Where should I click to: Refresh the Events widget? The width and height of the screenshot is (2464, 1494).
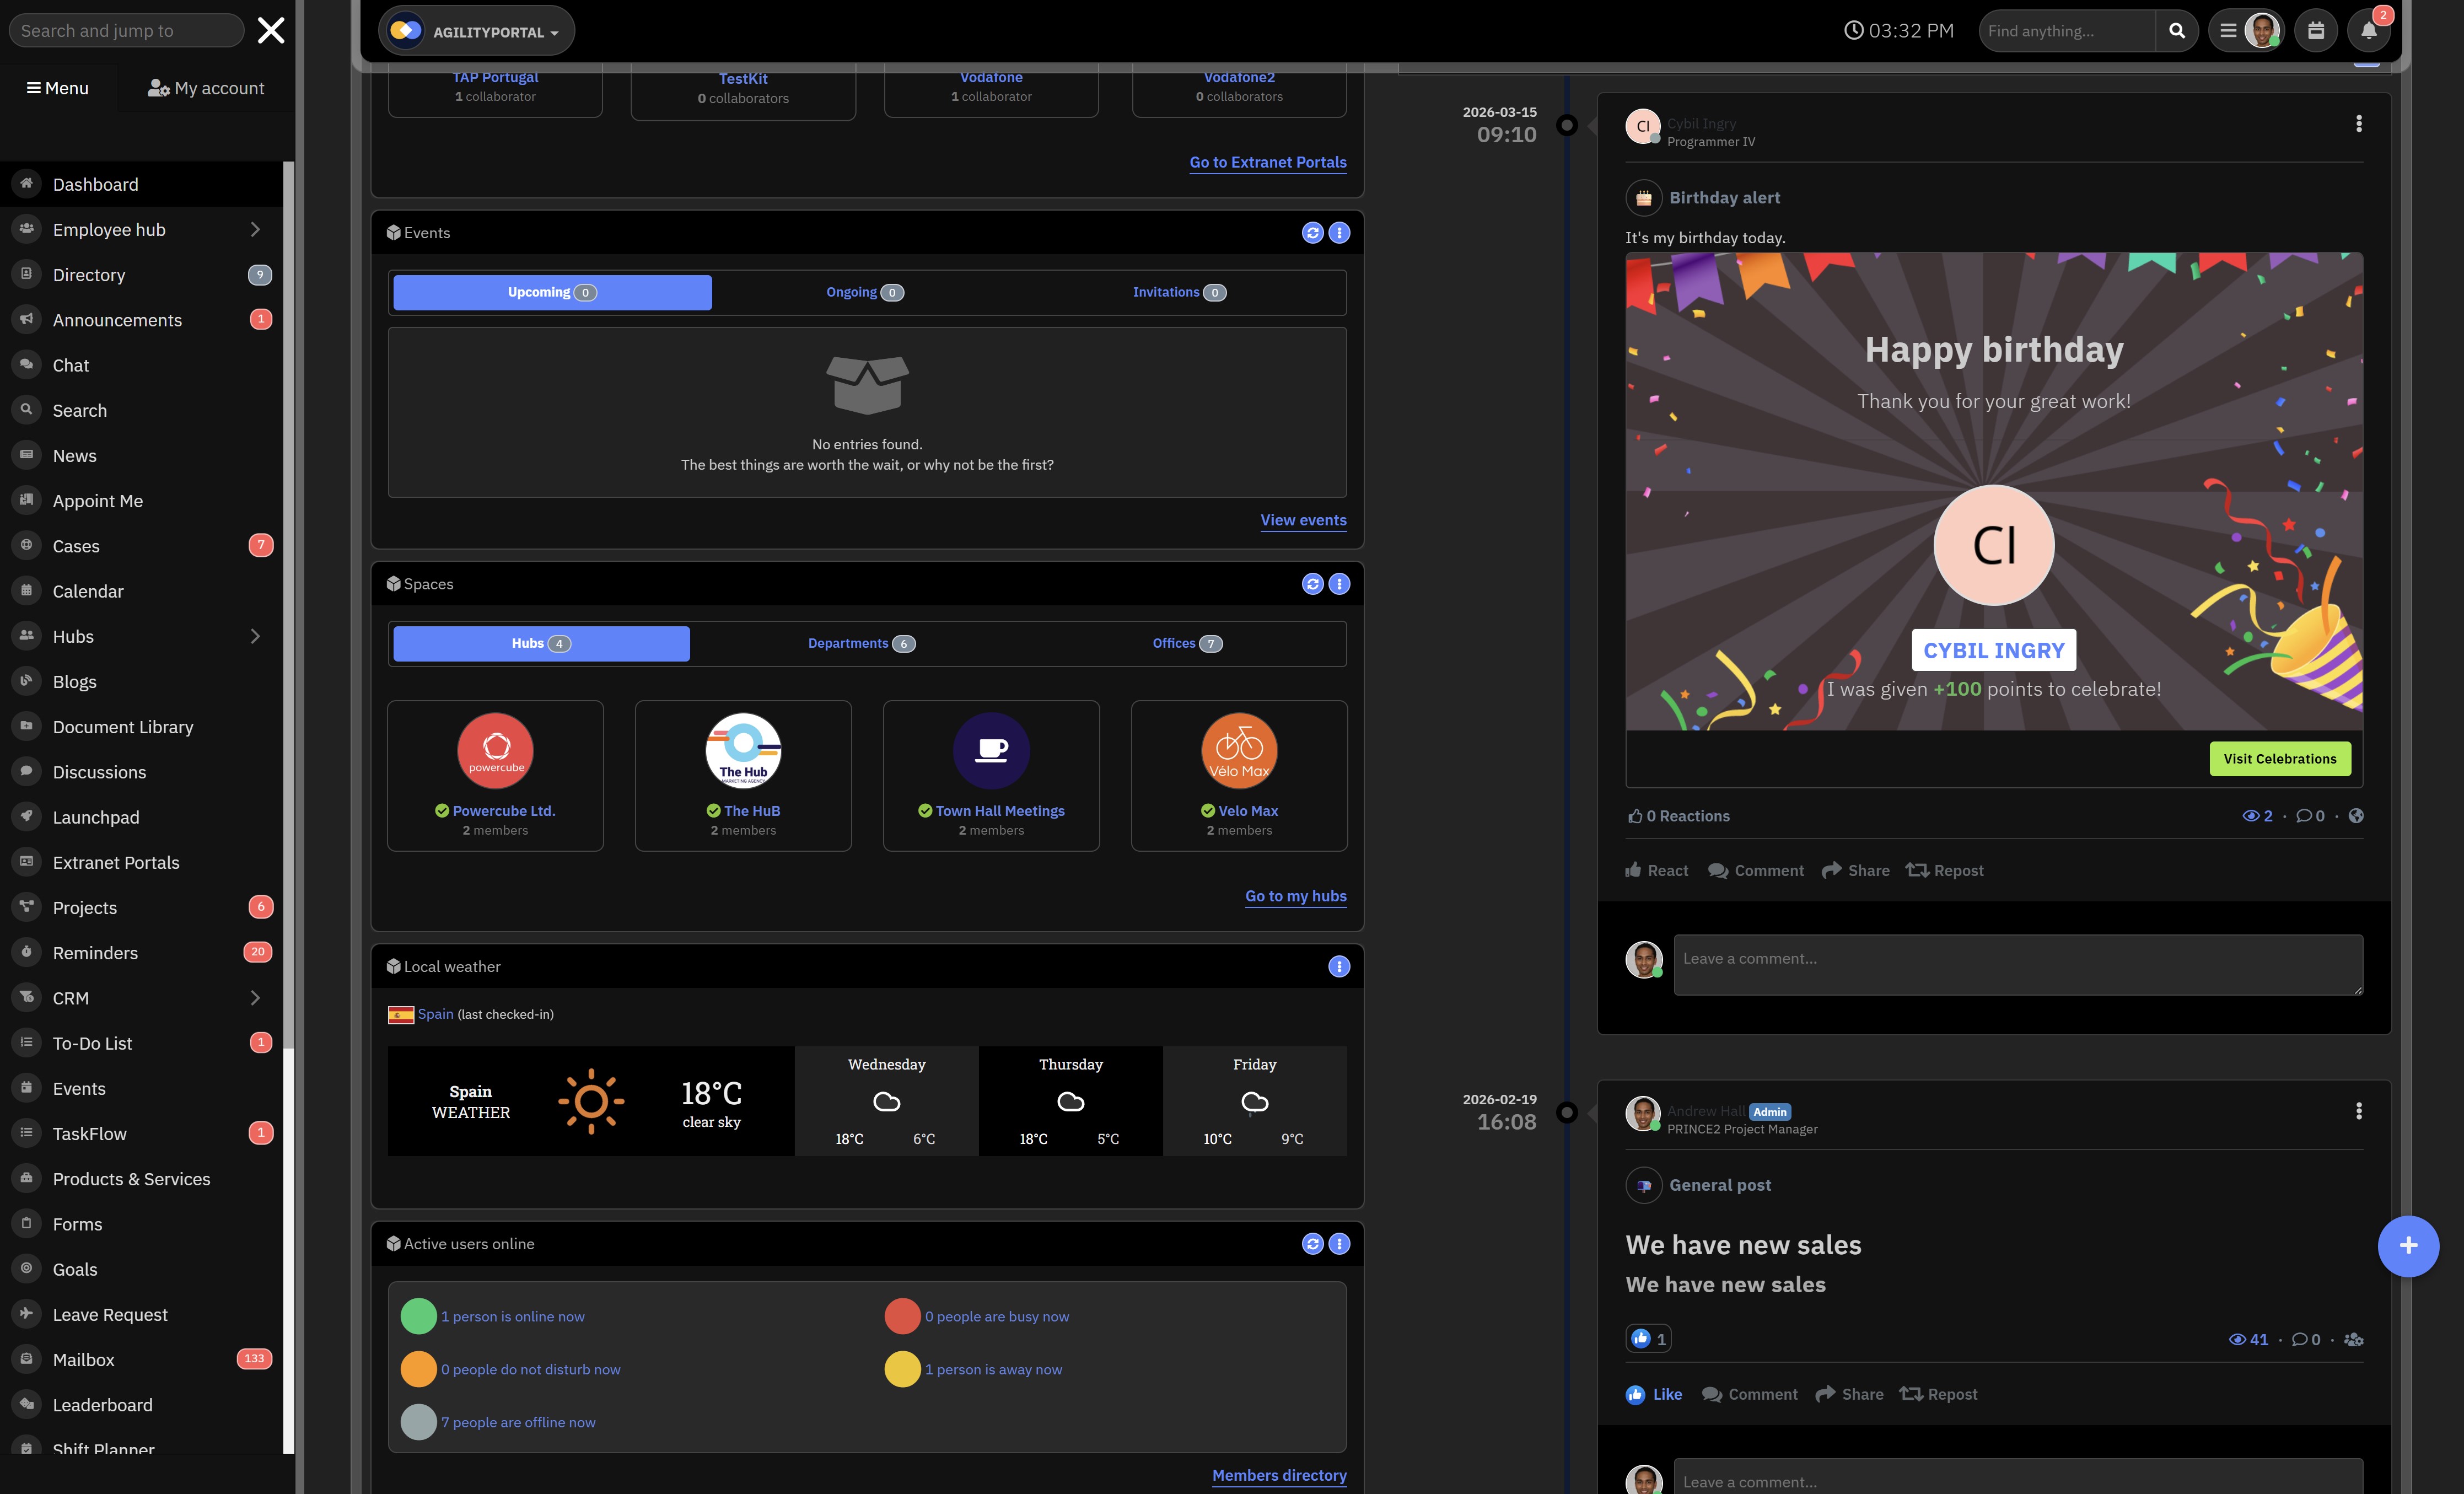(1312, 233)
